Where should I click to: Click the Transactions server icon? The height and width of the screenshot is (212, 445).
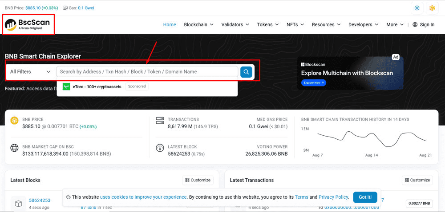click(x=160, y=121)
